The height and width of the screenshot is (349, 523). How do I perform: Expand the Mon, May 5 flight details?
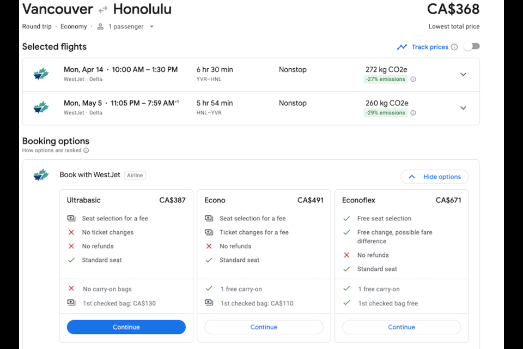pos(463,108)
